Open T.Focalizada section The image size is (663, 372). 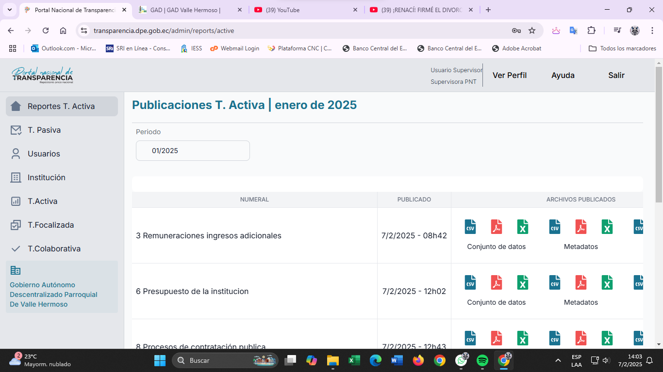tap(50, 225)
